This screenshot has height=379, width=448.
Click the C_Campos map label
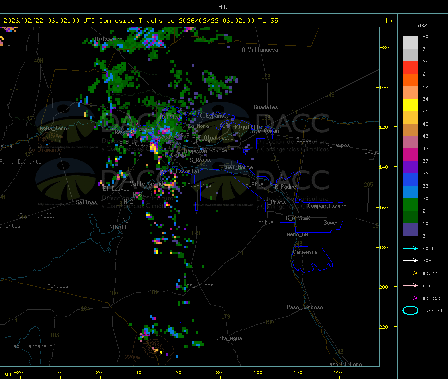point(338,145)
